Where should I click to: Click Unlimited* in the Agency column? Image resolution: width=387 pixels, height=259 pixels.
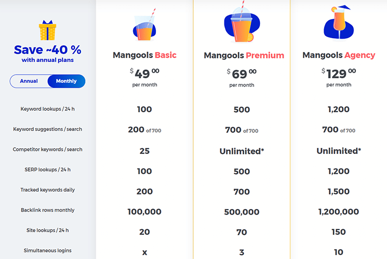(x=338, y=151)
